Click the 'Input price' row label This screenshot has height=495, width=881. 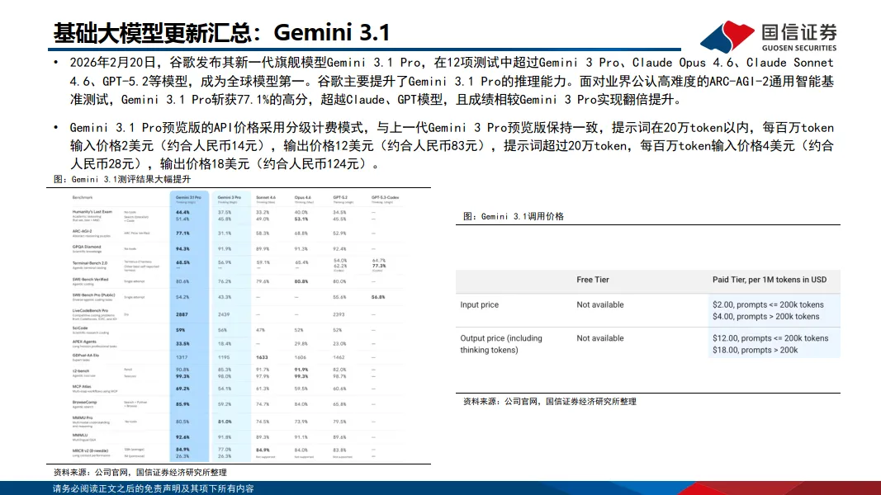click(x=479, y=304)
